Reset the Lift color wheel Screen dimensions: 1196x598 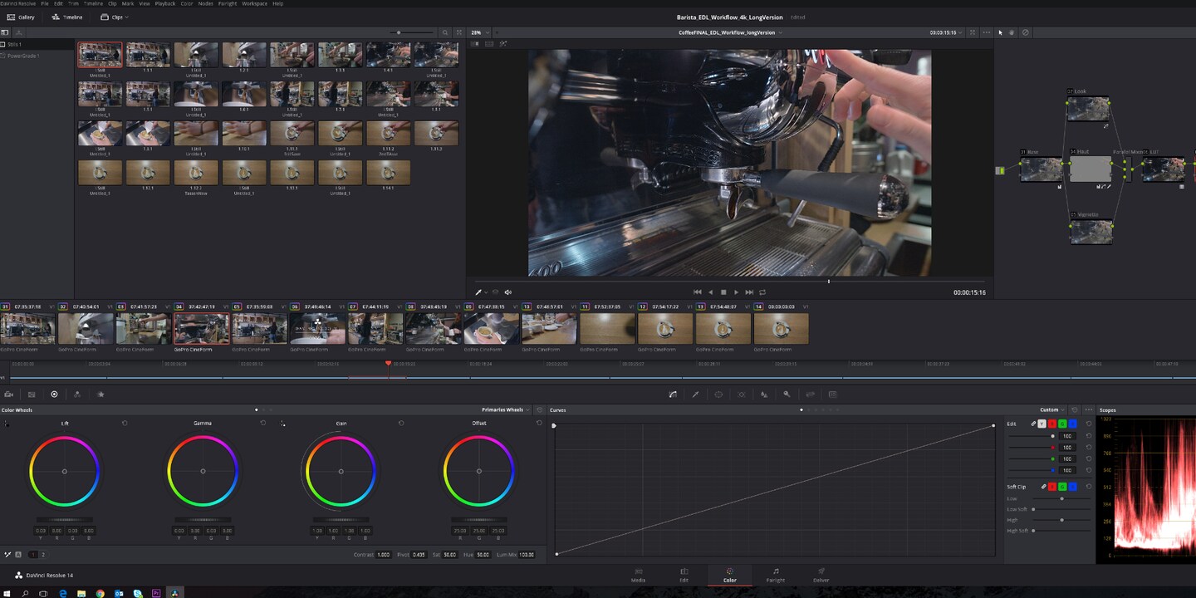125,423
